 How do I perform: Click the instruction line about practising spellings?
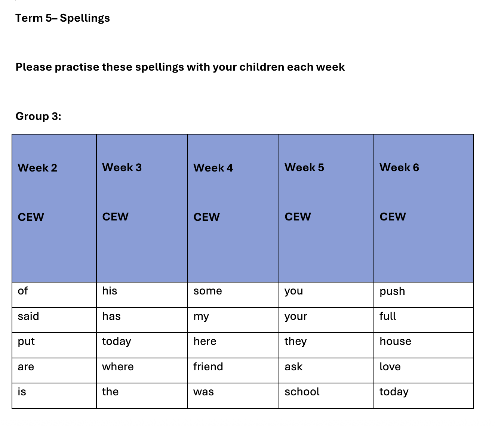[180, 67]
